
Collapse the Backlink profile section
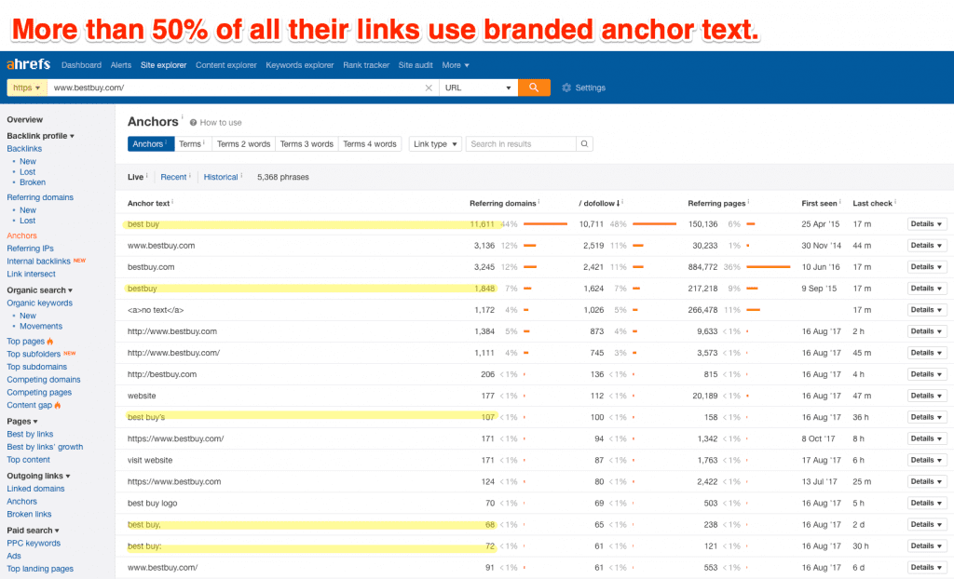[x=40, y=136]
